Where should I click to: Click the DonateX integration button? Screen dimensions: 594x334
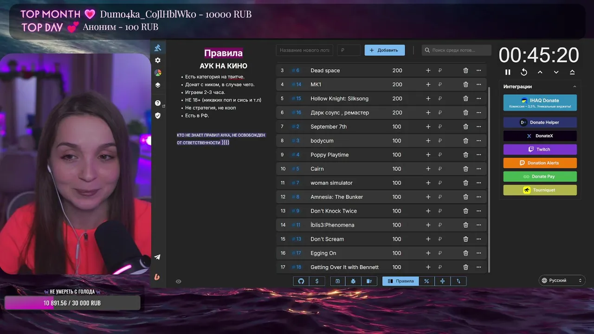pyautogui.click(x=540, y=136)
